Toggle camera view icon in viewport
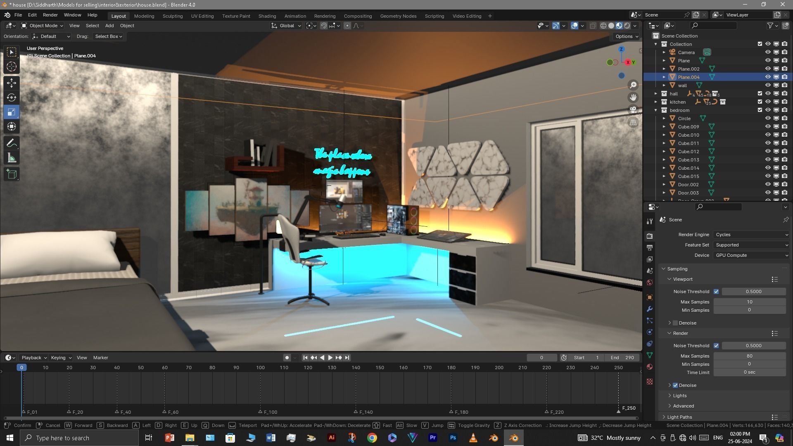 pyautogui.click(x=633, y=110)
